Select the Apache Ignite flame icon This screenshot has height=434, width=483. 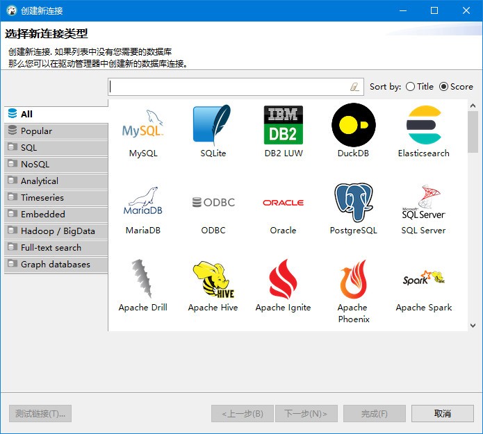(283, 279)
